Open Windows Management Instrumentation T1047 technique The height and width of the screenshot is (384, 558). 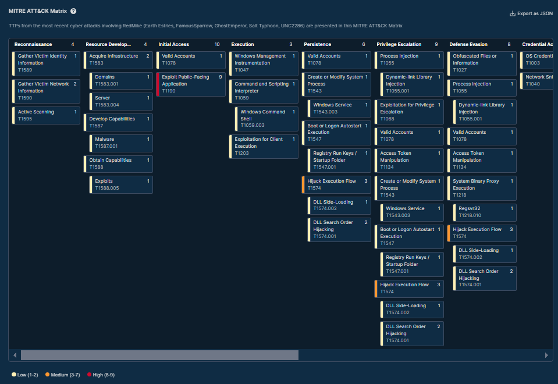263,63
